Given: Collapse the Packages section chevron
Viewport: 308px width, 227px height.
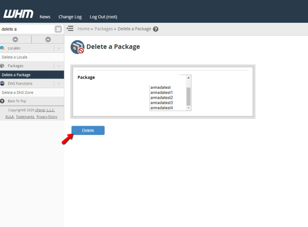Looking at the screenshot, I should 59,66.
